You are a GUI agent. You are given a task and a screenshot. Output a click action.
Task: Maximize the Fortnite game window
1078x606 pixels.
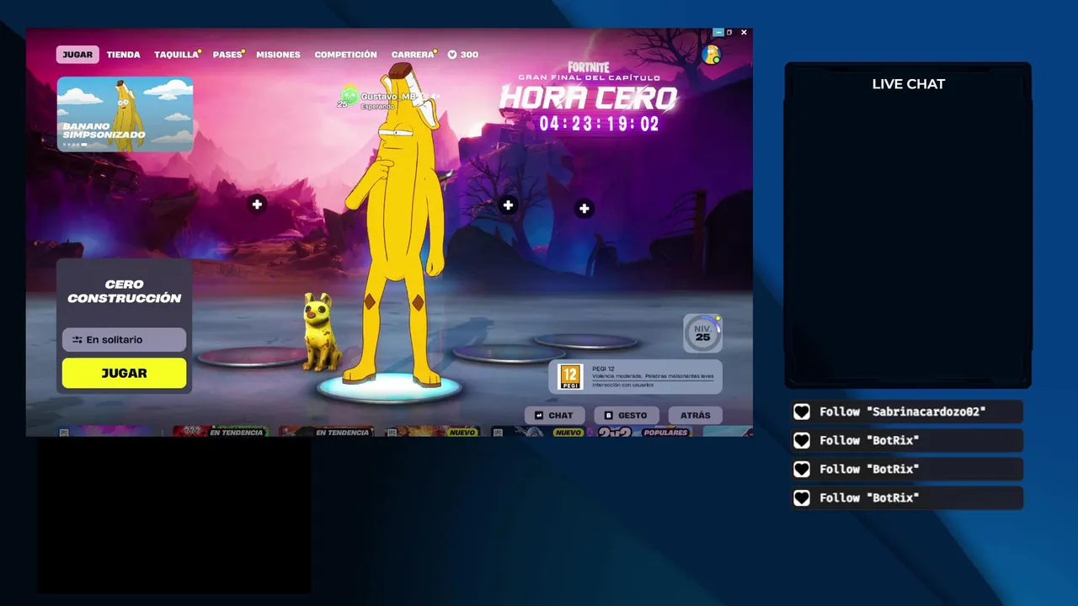point(729,32)
